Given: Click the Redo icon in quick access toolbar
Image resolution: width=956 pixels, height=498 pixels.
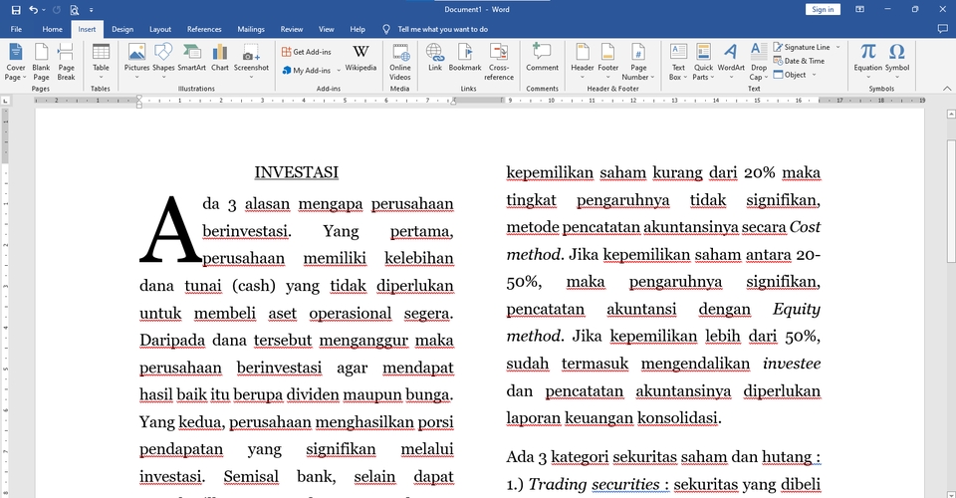Looking at the screenshot, I should point(57,10).
